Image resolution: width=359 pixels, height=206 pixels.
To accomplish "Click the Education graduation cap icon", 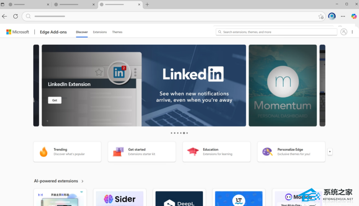I will [193, 151].
